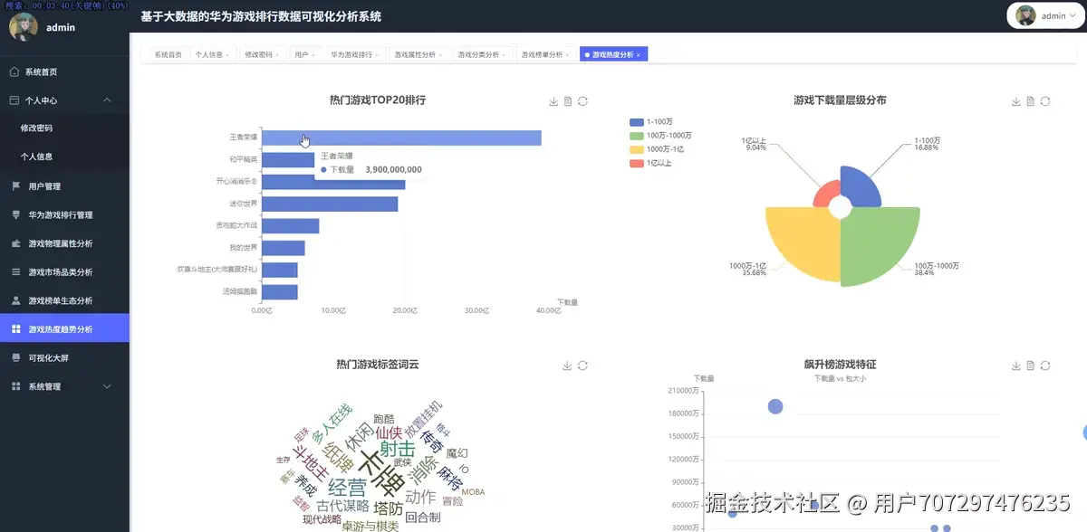Screen dimensions: 1087x532
Task: Click the large bubble near 180000万 downloads
Action: pyautogui.click(x=775, y=406)
